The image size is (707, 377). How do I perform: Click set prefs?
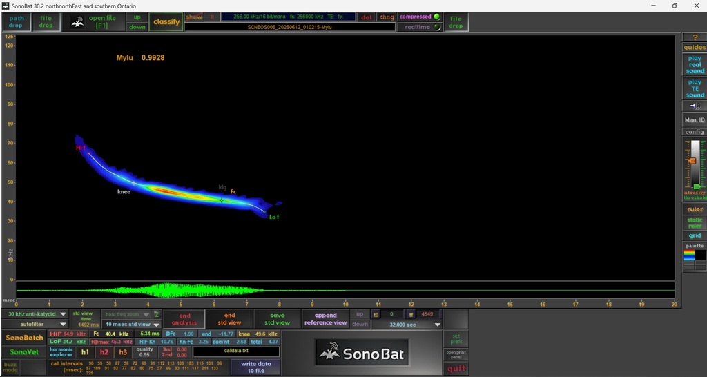[456, 338]
